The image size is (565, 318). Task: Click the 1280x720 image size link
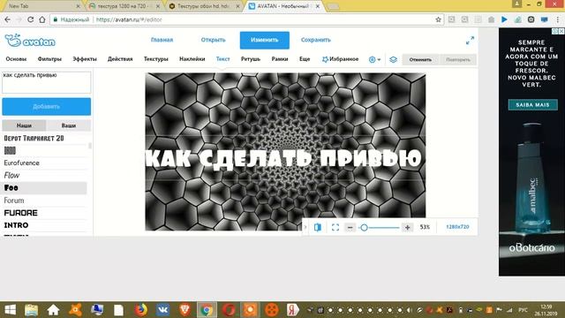[x=457, y=227]
